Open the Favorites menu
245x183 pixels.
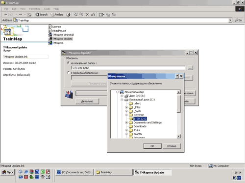pyautogui.click(x=34, y=9)
